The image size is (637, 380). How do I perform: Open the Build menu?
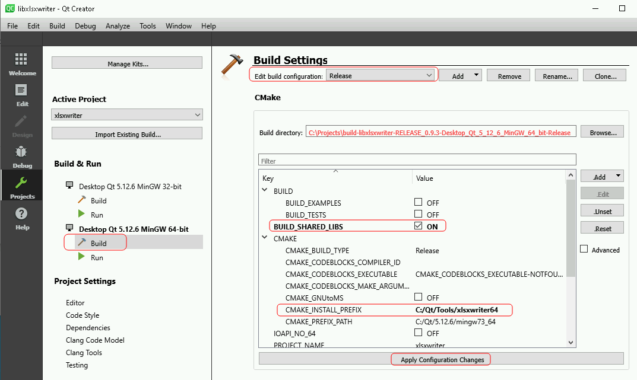pyautogui.click(x=57, y=26)
